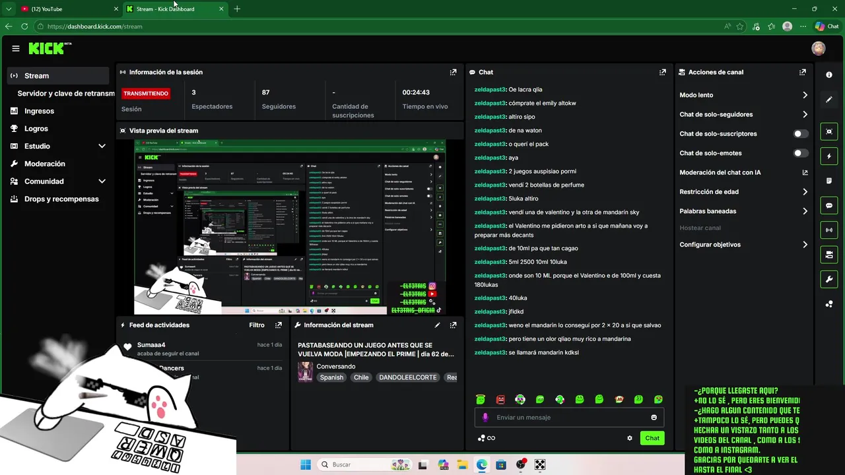Expand Palabras baneadas options
Image resolution: width=845 pixels, height=475 pixels.
(x=805, y=212)
